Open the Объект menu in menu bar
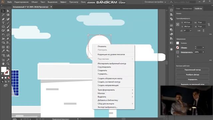 click(35, 2)
